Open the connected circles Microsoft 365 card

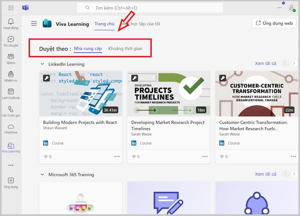point(257,198)
